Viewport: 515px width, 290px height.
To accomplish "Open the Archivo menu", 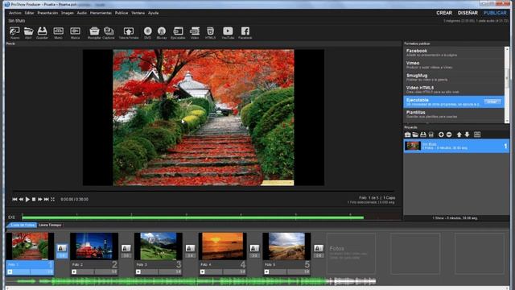I will click(15, 13).
